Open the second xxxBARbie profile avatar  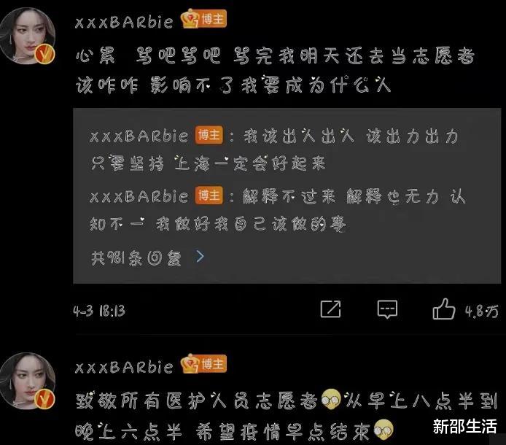tap(28, 381)
